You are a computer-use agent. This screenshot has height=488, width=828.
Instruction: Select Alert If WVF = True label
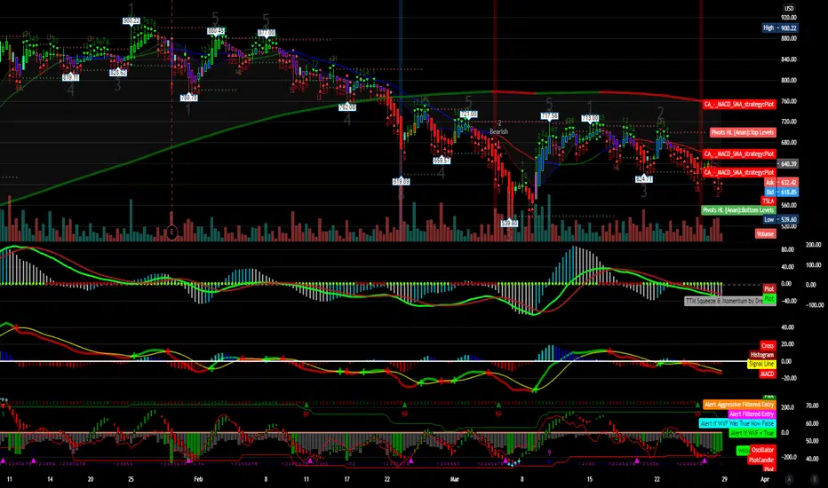(x=752, y=433)
